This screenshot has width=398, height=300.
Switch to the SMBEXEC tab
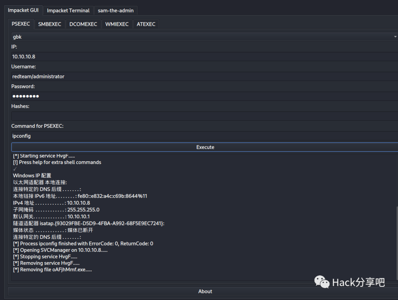click(x=49, y=24)
